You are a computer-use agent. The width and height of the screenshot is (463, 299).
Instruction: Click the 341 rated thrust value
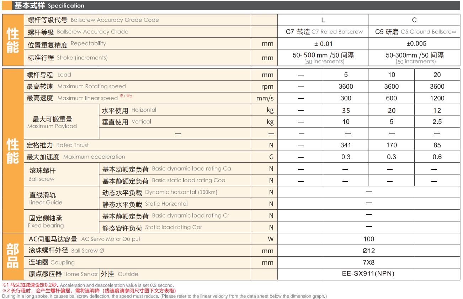[x=346, y=145]
